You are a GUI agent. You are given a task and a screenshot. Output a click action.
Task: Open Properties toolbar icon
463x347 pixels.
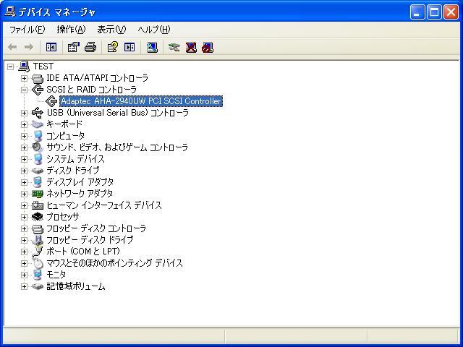(74, 47)
